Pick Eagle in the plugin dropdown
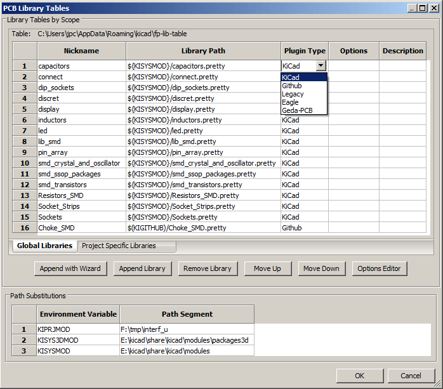 point(290,102)
